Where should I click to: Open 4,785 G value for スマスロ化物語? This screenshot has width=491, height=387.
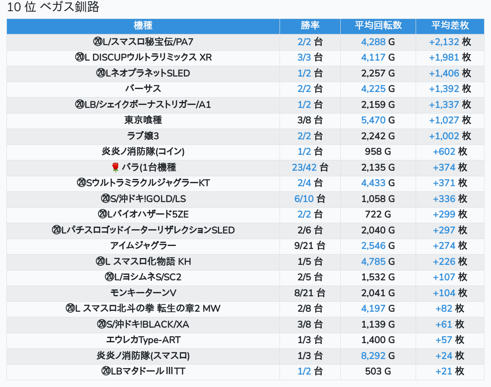373,261
